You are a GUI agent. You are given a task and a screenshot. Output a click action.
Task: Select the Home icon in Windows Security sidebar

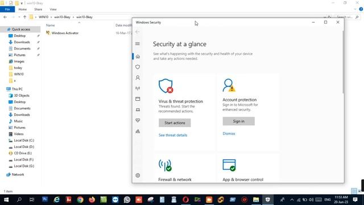click(138, 56)
